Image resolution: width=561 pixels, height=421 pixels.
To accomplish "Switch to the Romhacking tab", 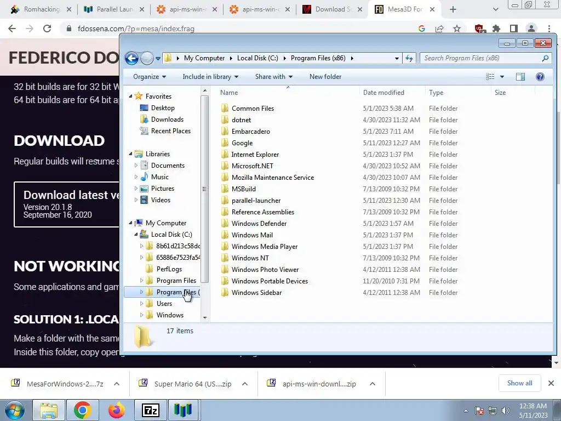I will point(41,9).
